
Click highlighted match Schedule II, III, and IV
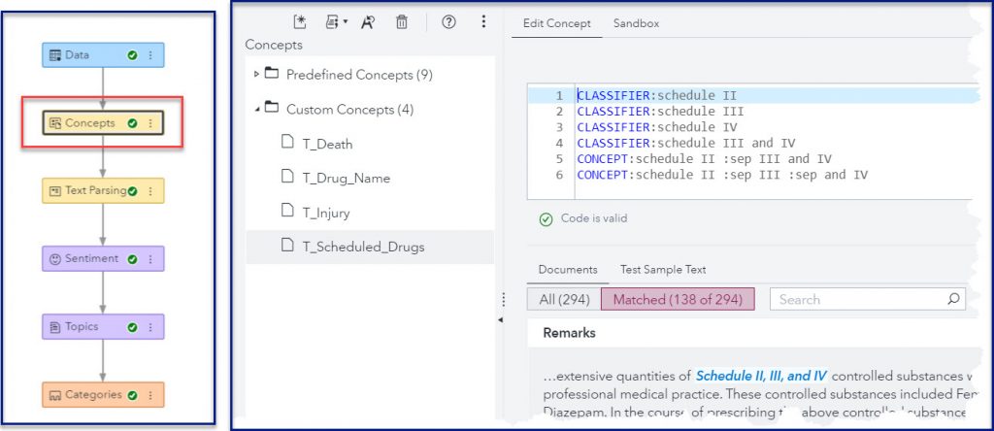[x=761, y=376]
